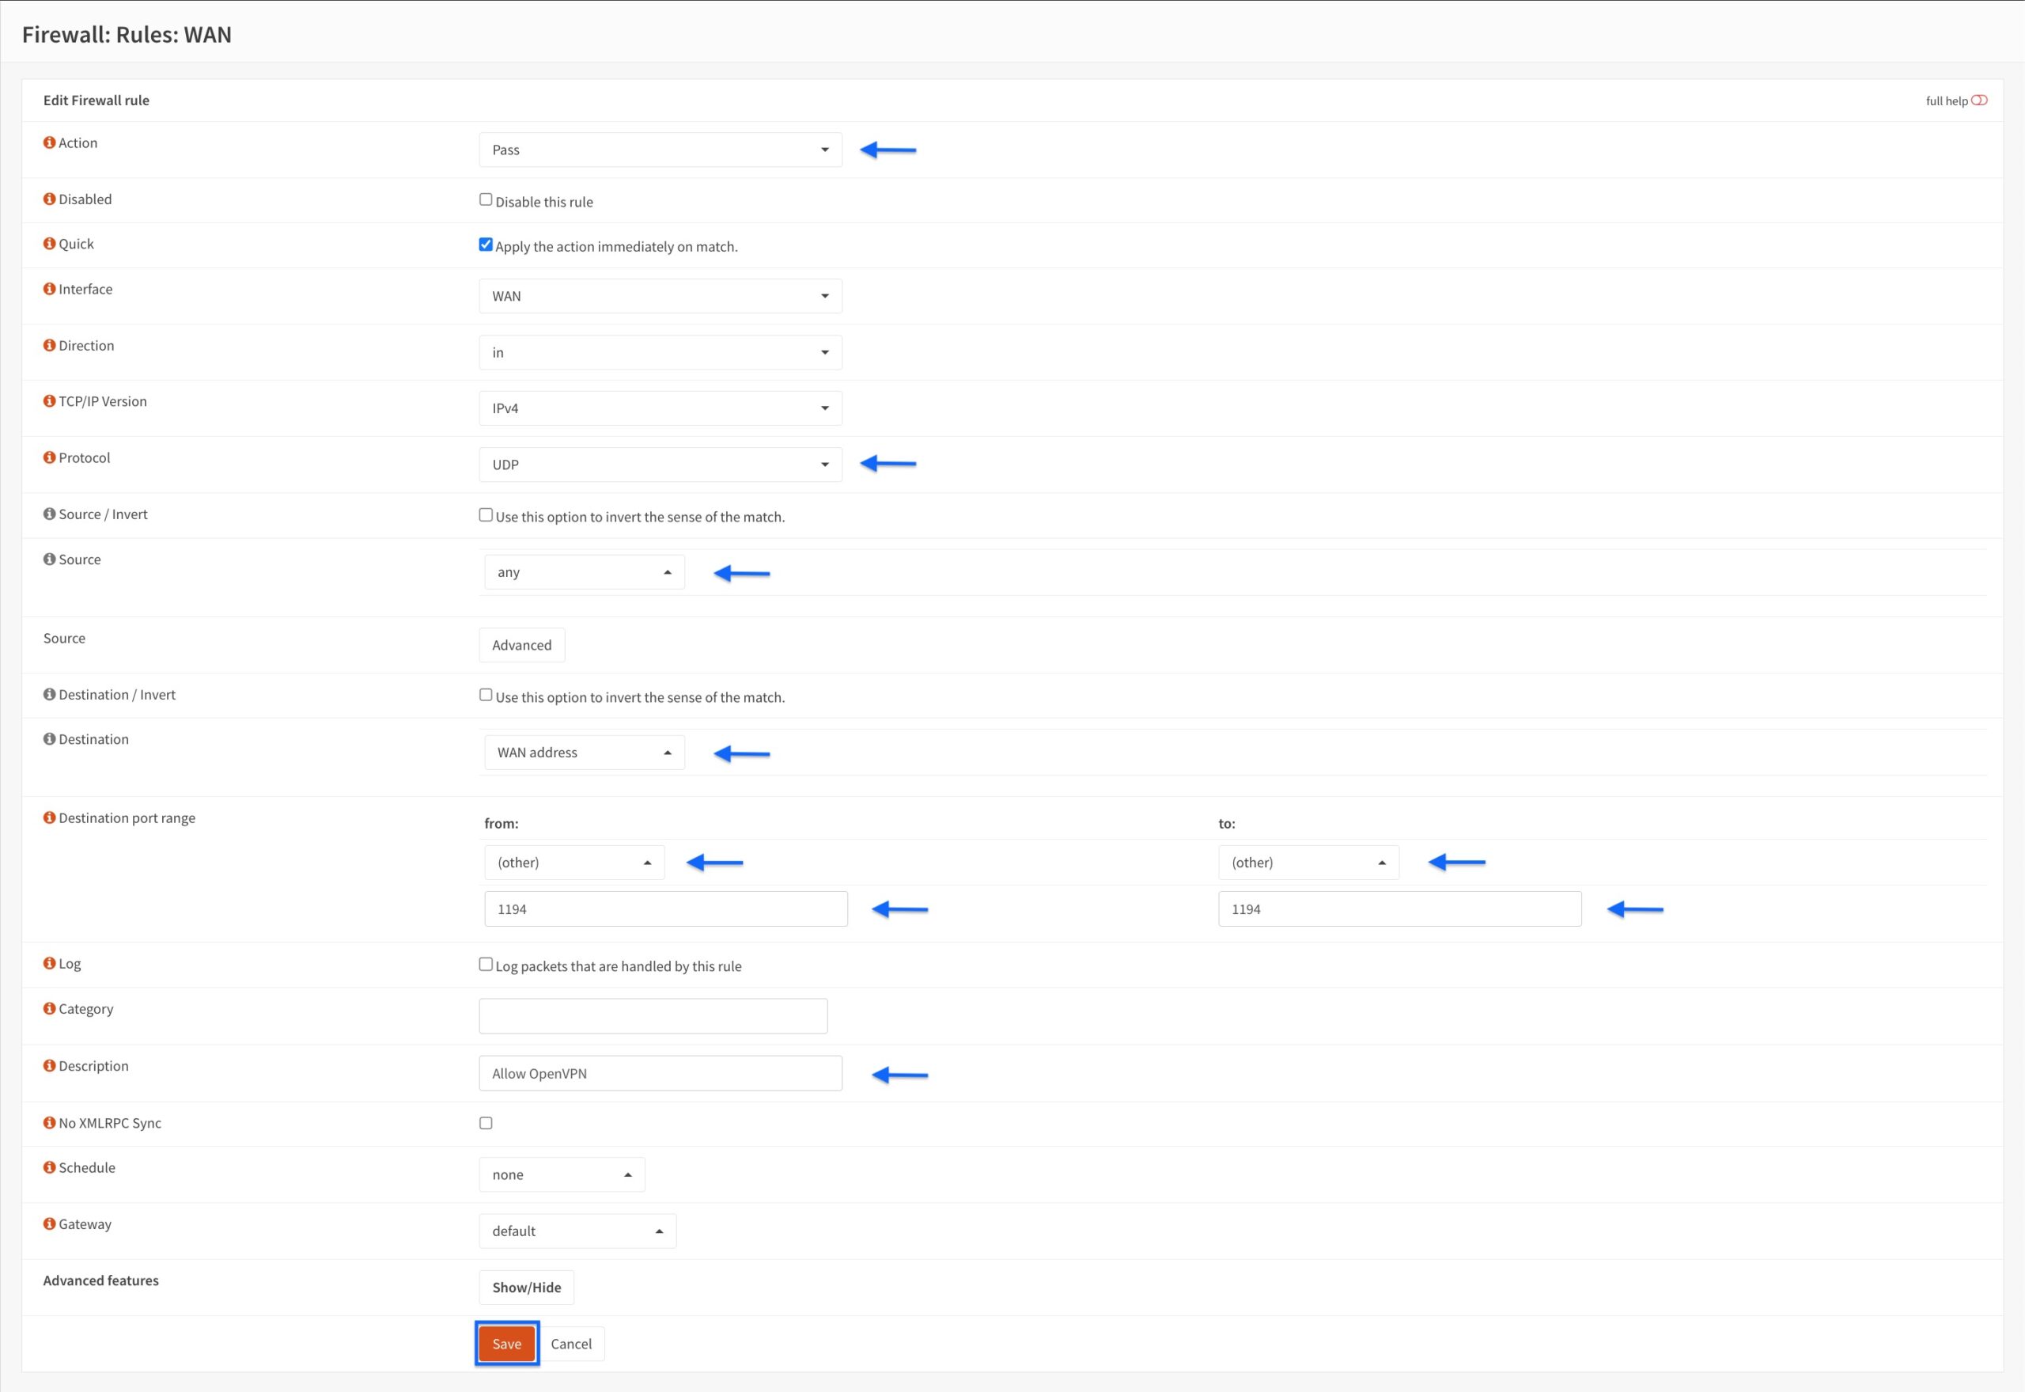Viewport: 2025px width, 1392px height.
Task: Click the info icon next to Gateway
Action: [49, 1223]
